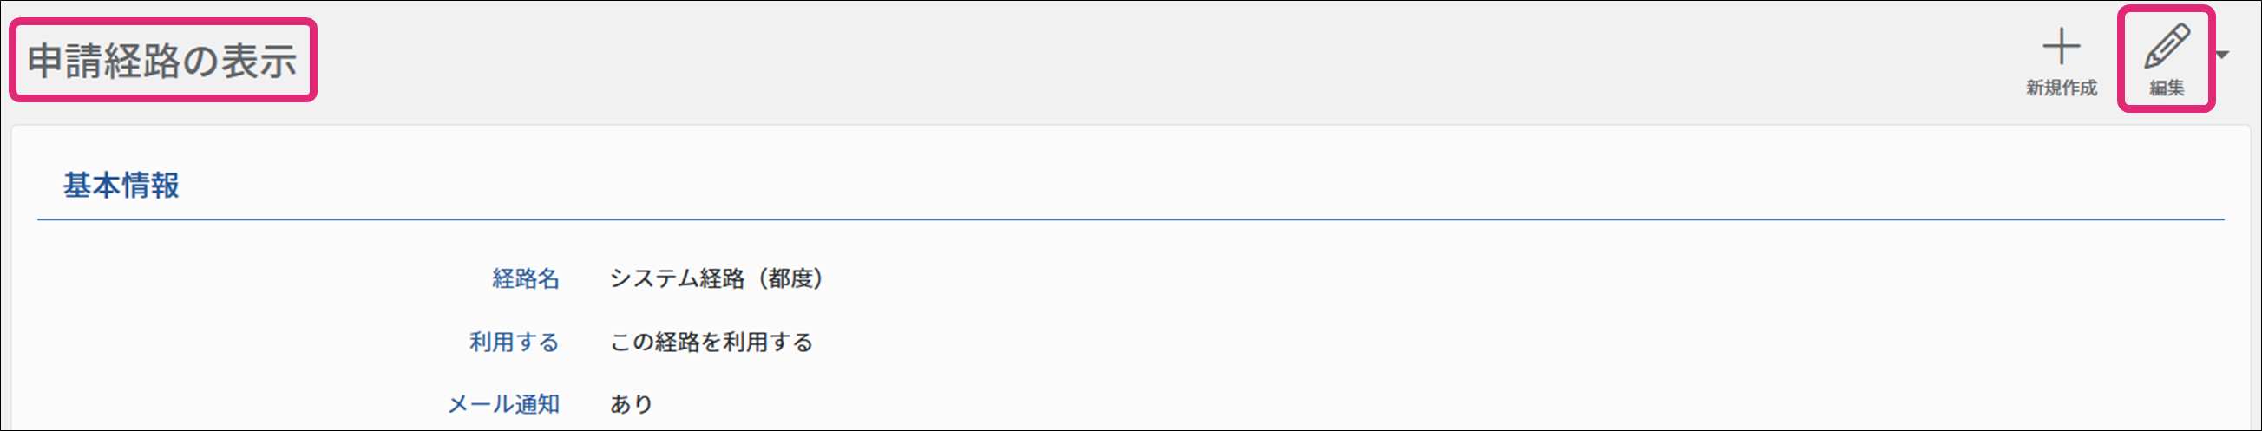2262x431 pixels.
Task: Click the blue divider under 基本情報
Action: (1130, 219)
